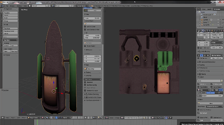
Task: Open the Render properties camera icon tab
Action: point(203,31)
